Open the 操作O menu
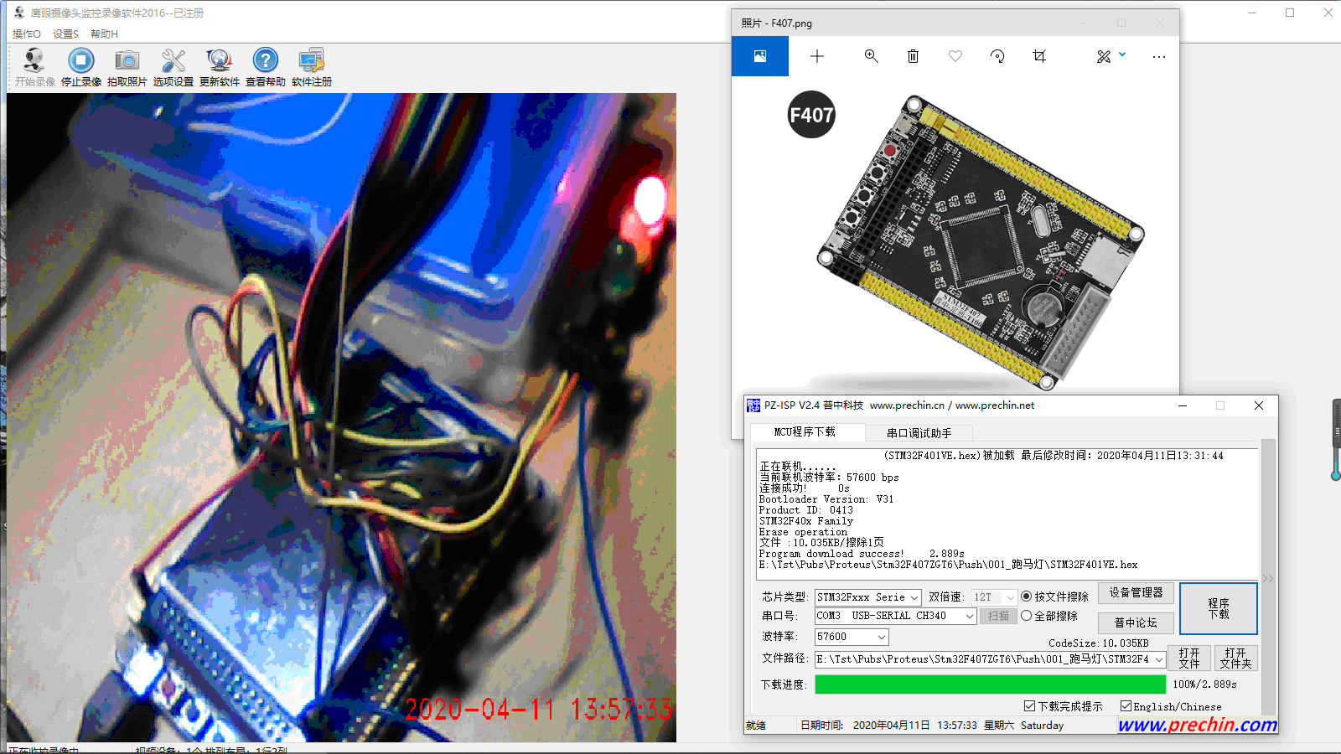Viewport: 1341px width, 754px height. (x=26, y=34)
